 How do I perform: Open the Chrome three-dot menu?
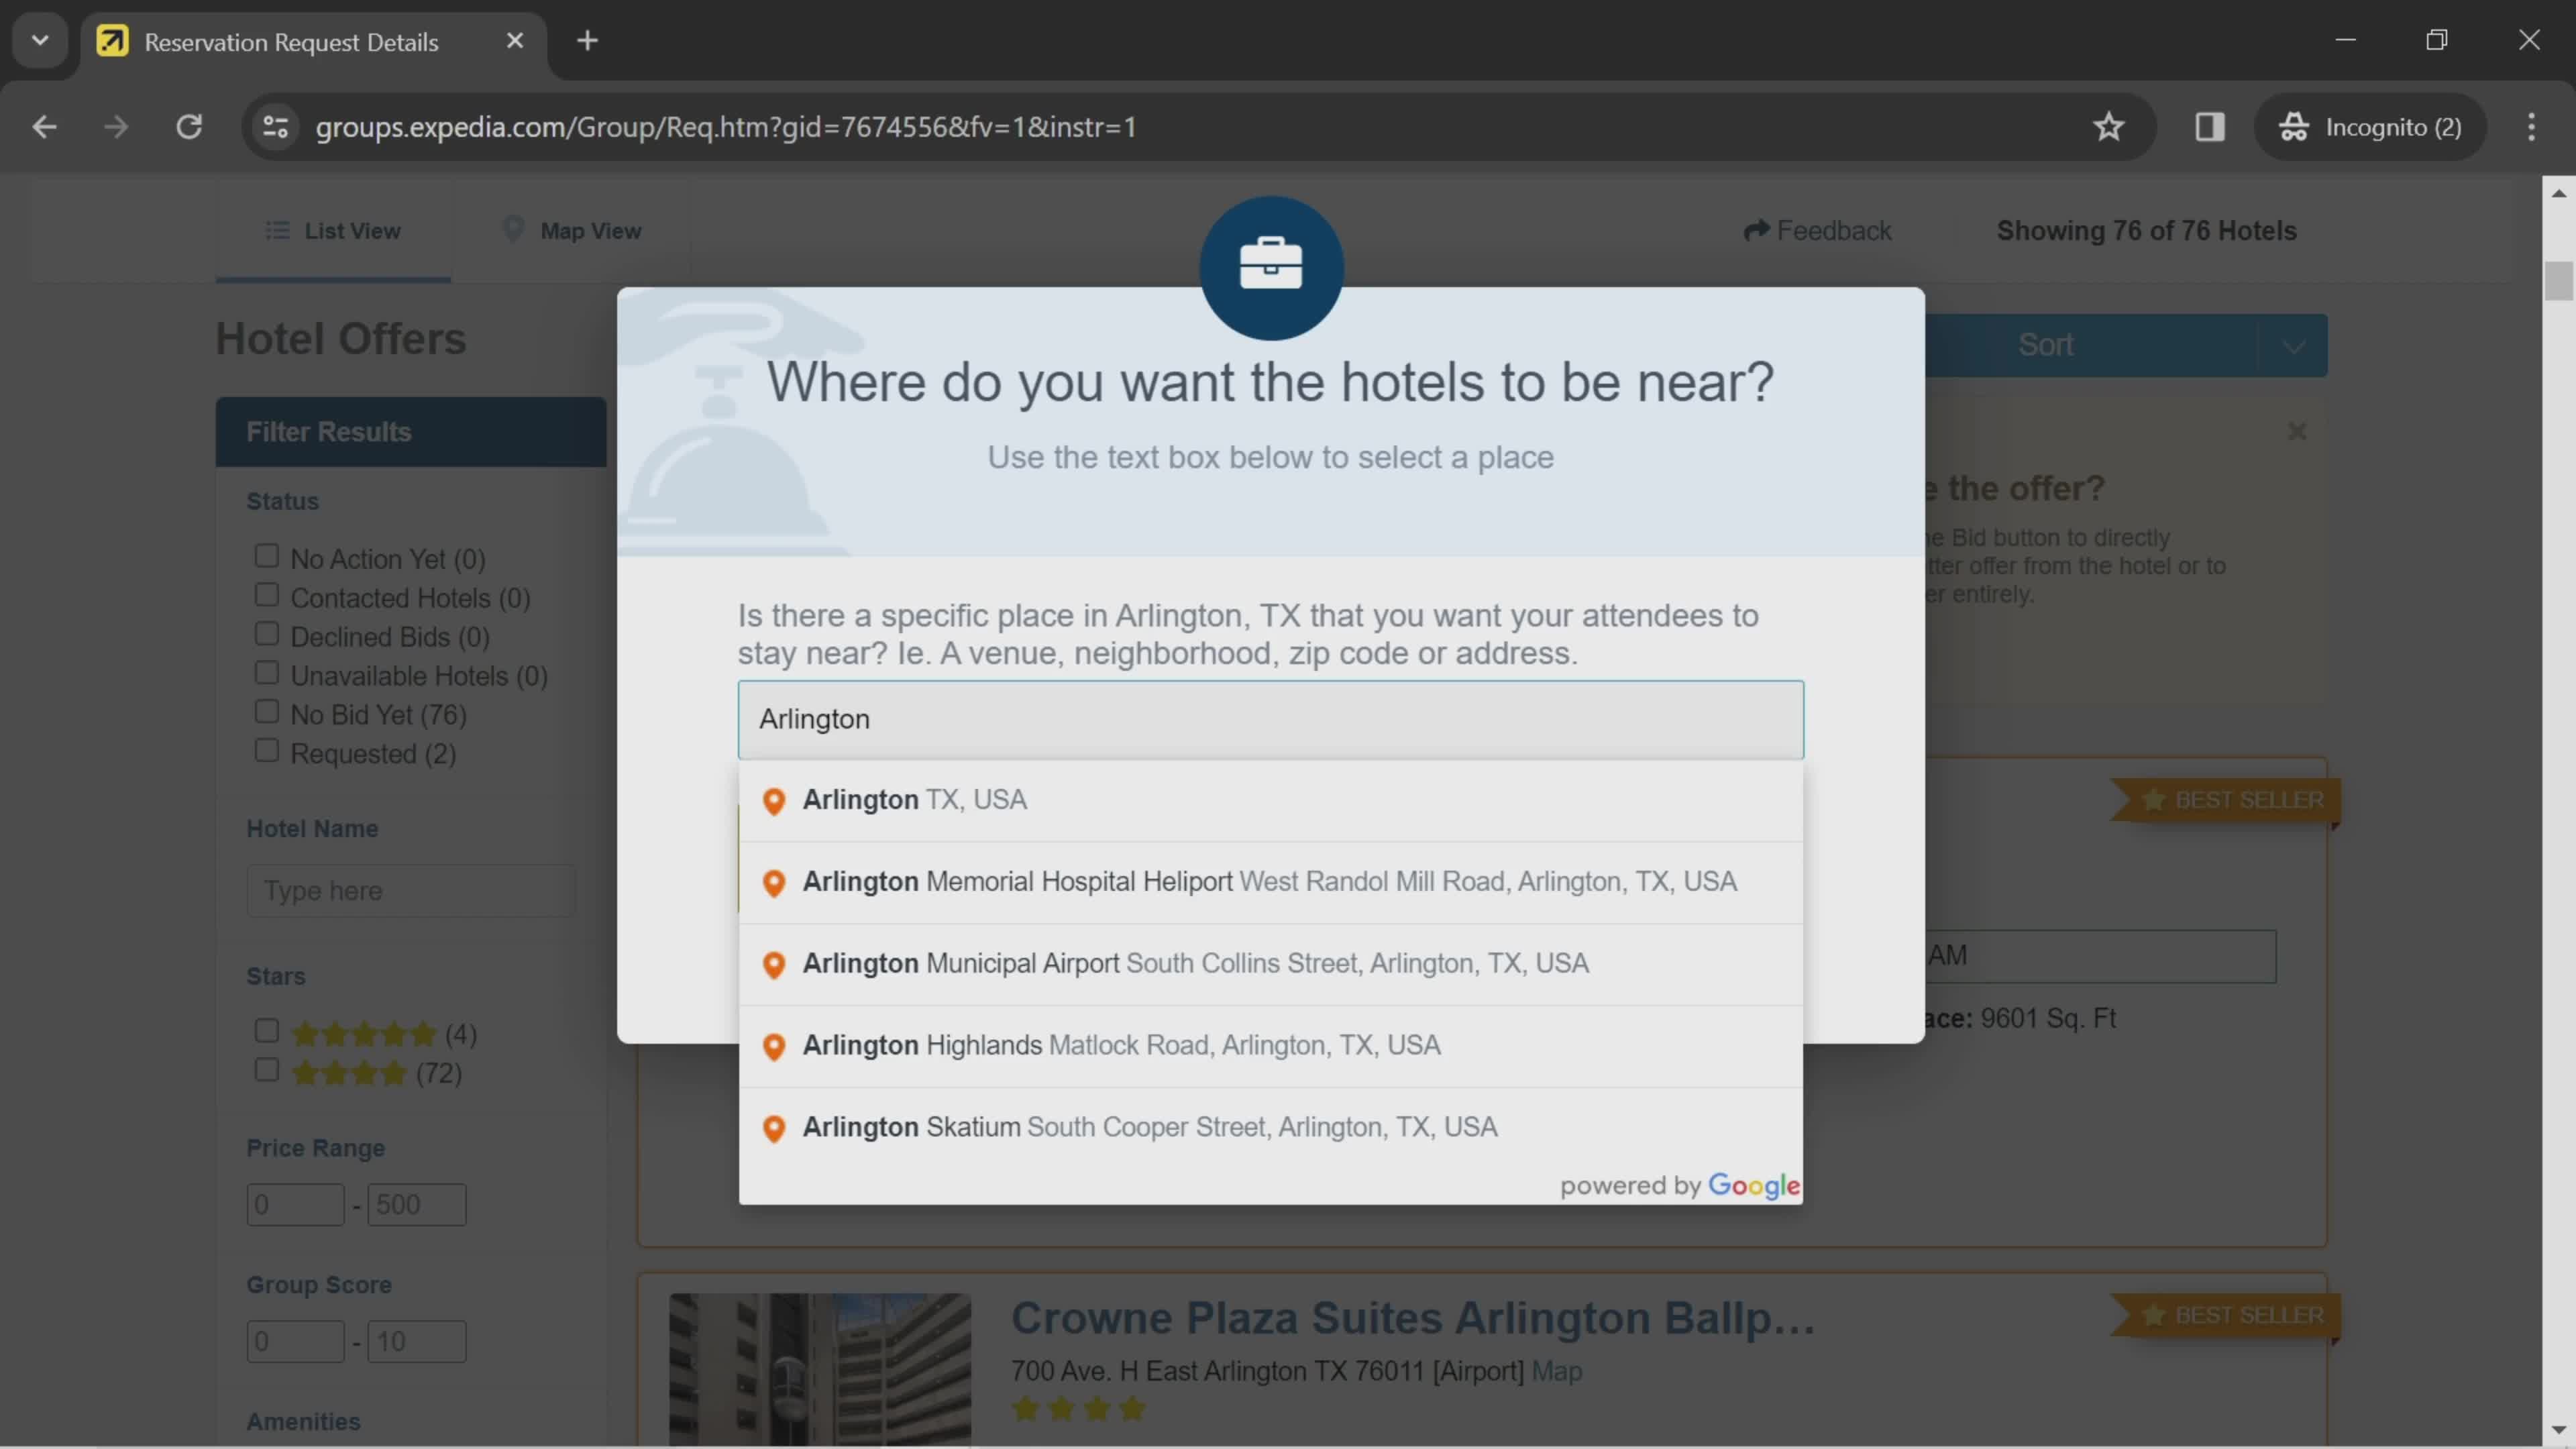2531,127
